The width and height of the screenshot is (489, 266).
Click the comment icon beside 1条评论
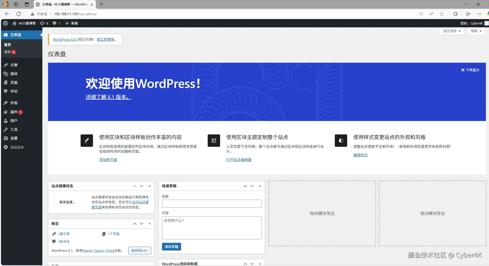[x=54, y=241]
